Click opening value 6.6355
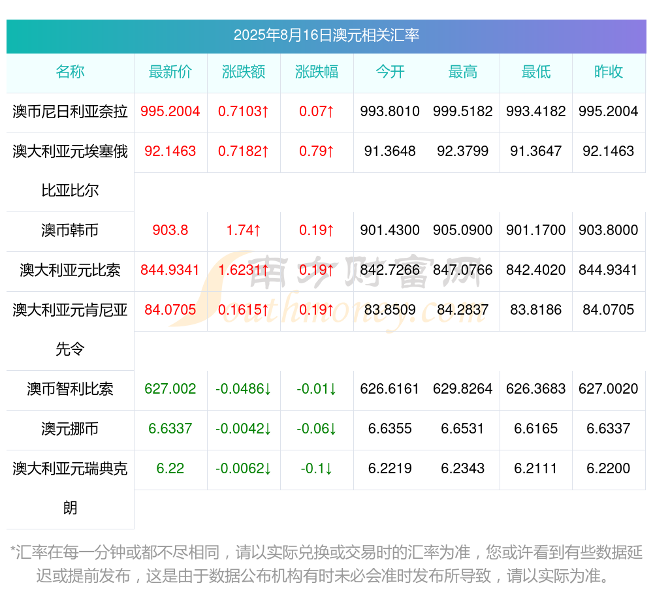 (x=390, y=429)
